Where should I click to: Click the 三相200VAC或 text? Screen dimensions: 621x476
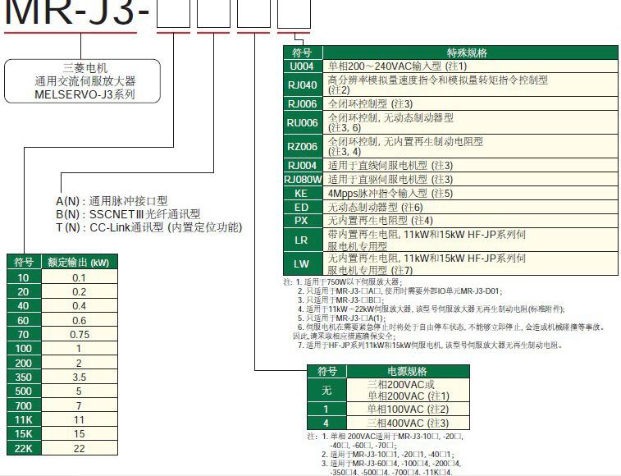pos(401,384)
